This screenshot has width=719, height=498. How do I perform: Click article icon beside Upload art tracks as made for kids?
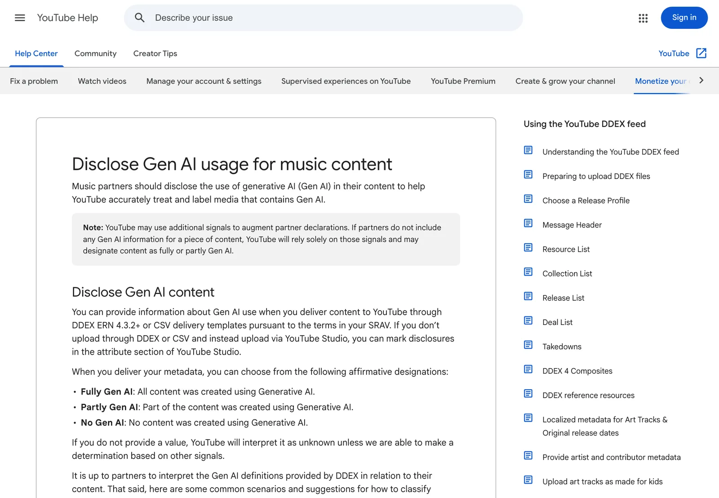[528, 480]
